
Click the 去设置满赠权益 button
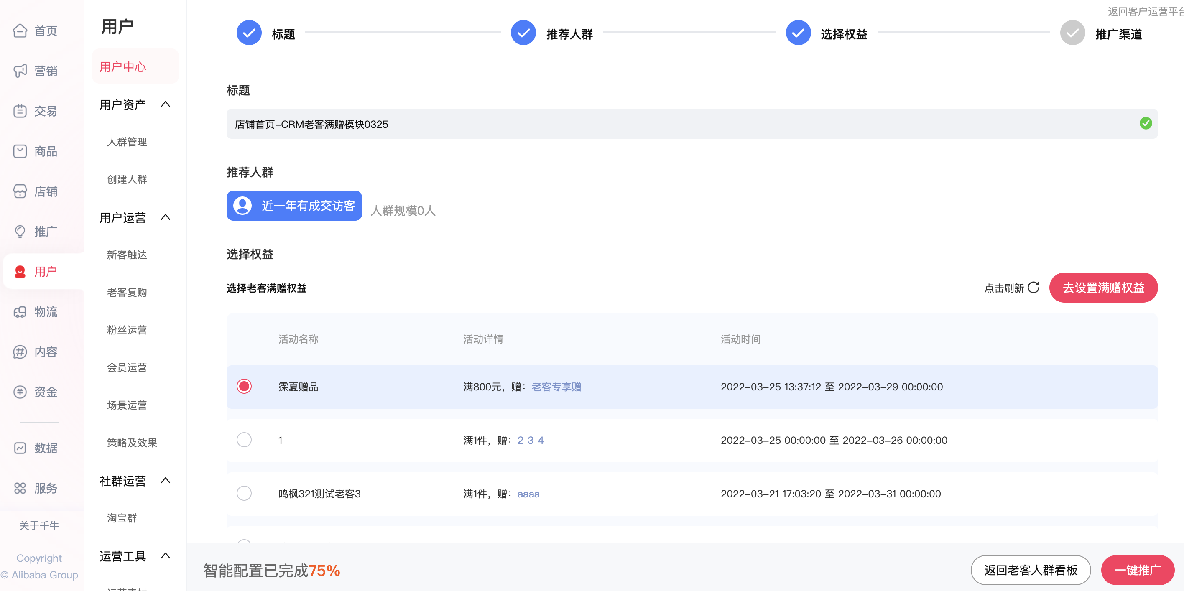coord(1103,288)
